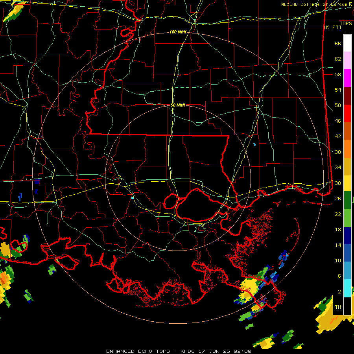Click the ENHANCED ECHO TOPS caption
The width and height of the screenshot is (354, 354).
pyautogui.click(x=138, y=351)
